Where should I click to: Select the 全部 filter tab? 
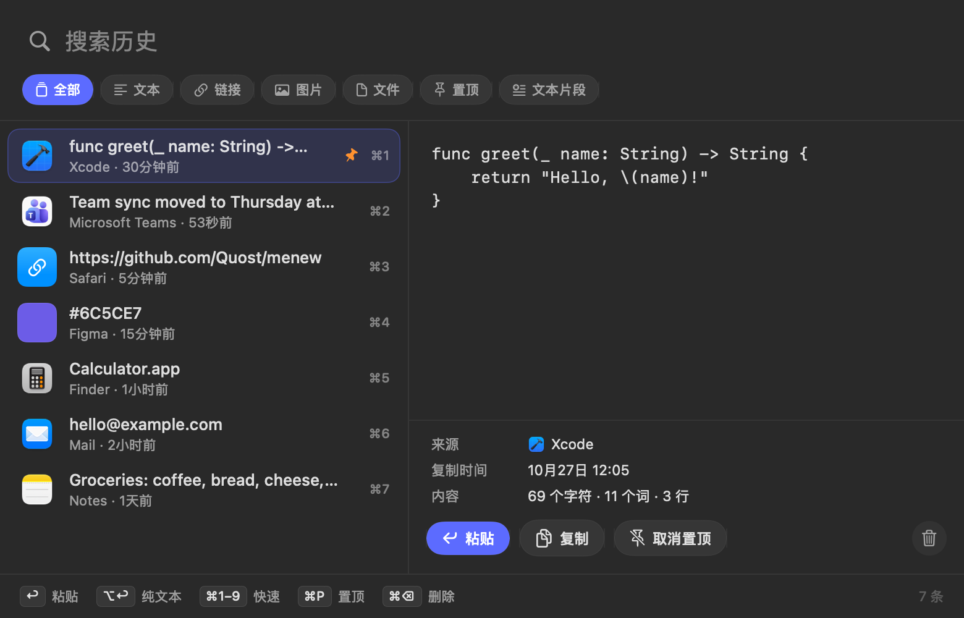57,90
